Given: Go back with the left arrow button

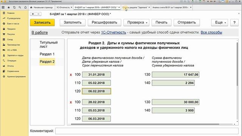Looking at the screenshot, I should tap(33, 14).
